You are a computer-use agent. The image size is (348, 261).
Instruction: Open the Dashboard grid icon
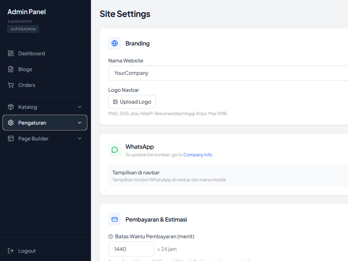(x=11, y=54)
